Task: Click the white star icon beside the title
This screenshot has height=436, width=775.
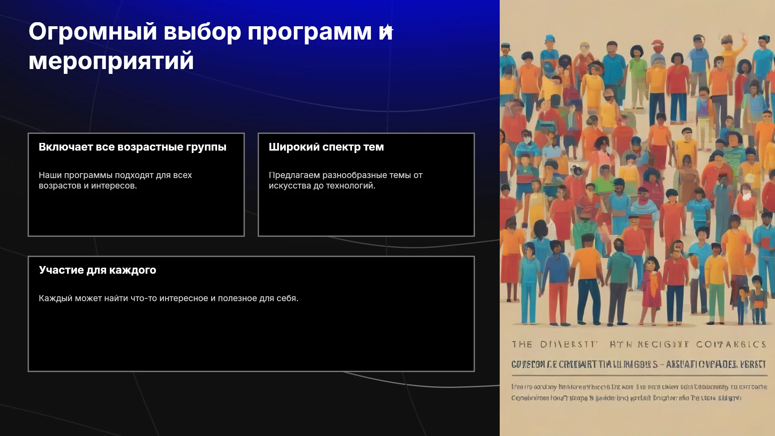Action: coord(387,30)
